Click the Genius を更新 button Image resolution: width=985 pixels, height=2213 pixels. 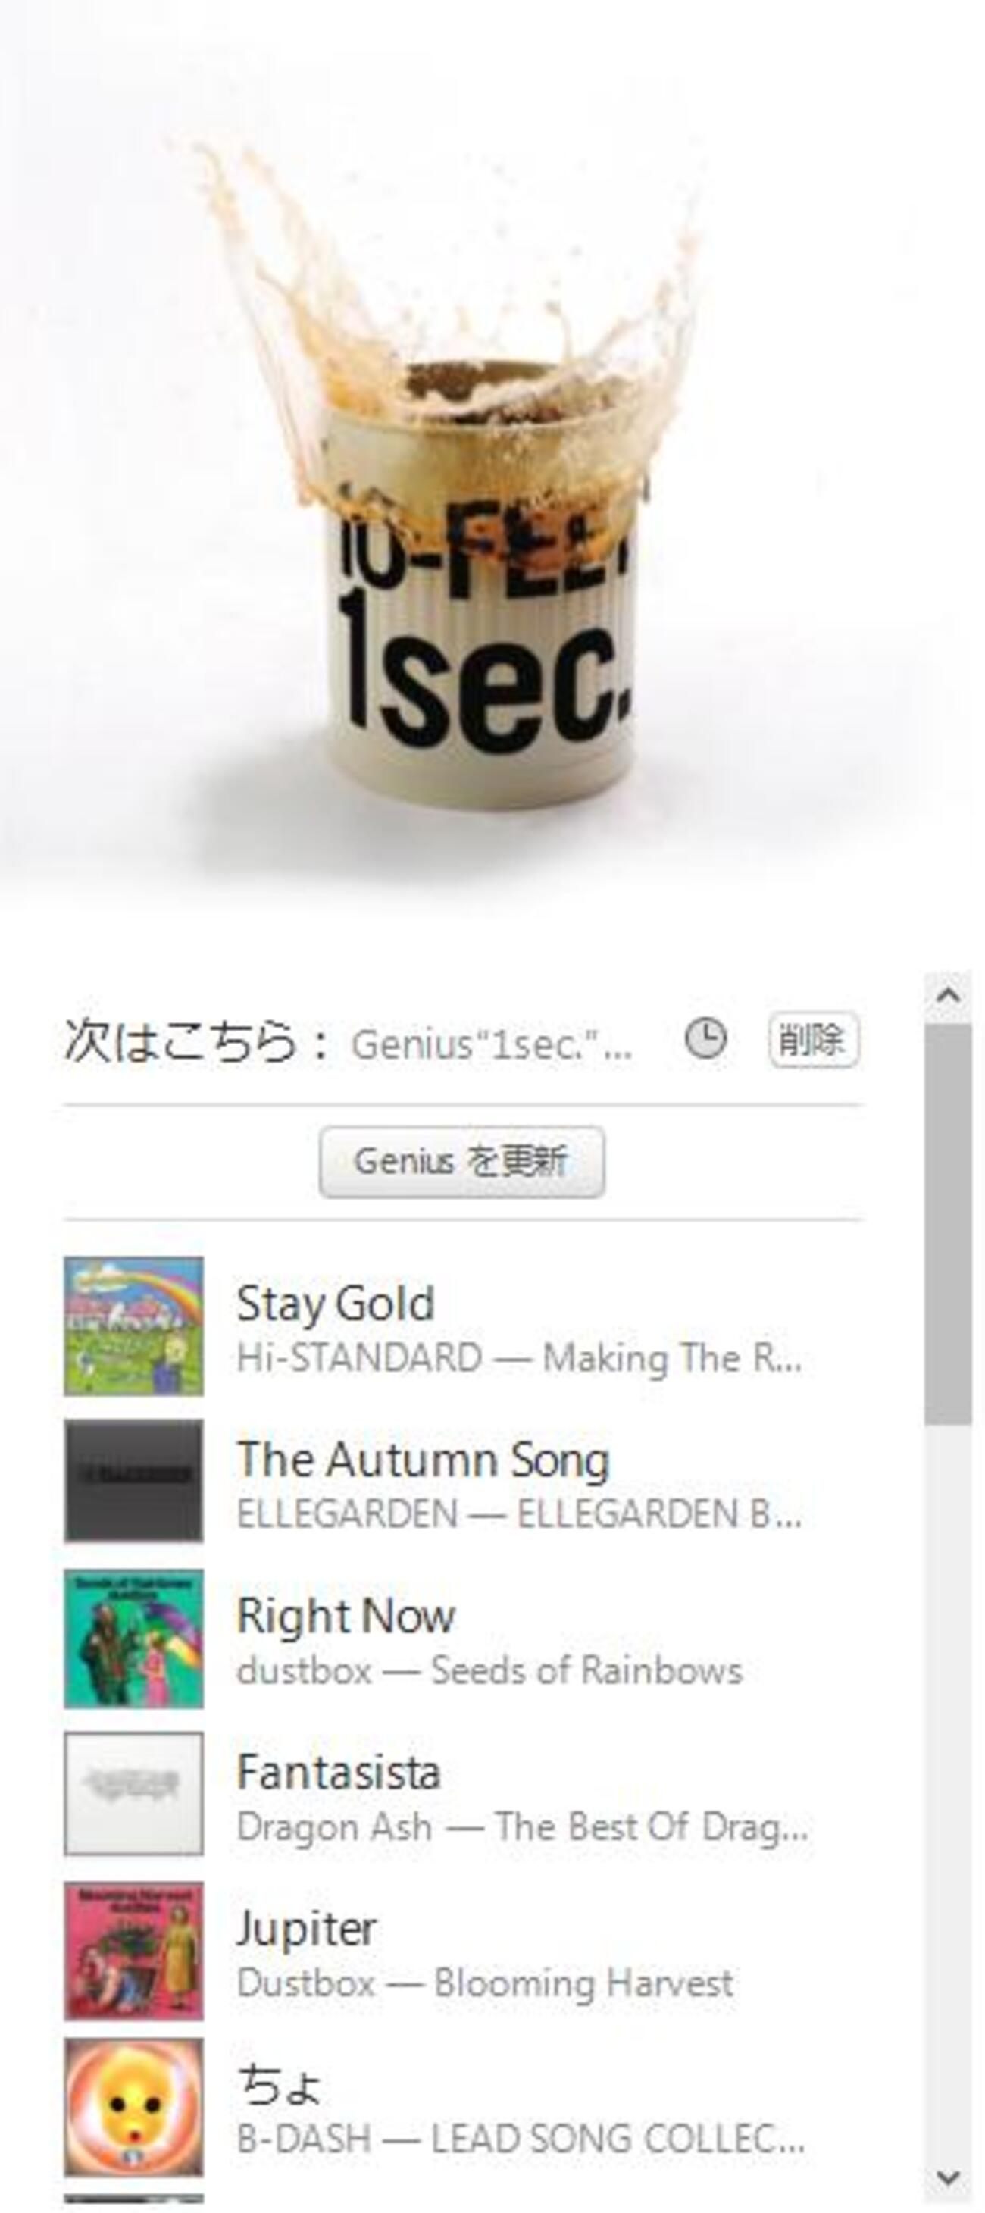462,1162
